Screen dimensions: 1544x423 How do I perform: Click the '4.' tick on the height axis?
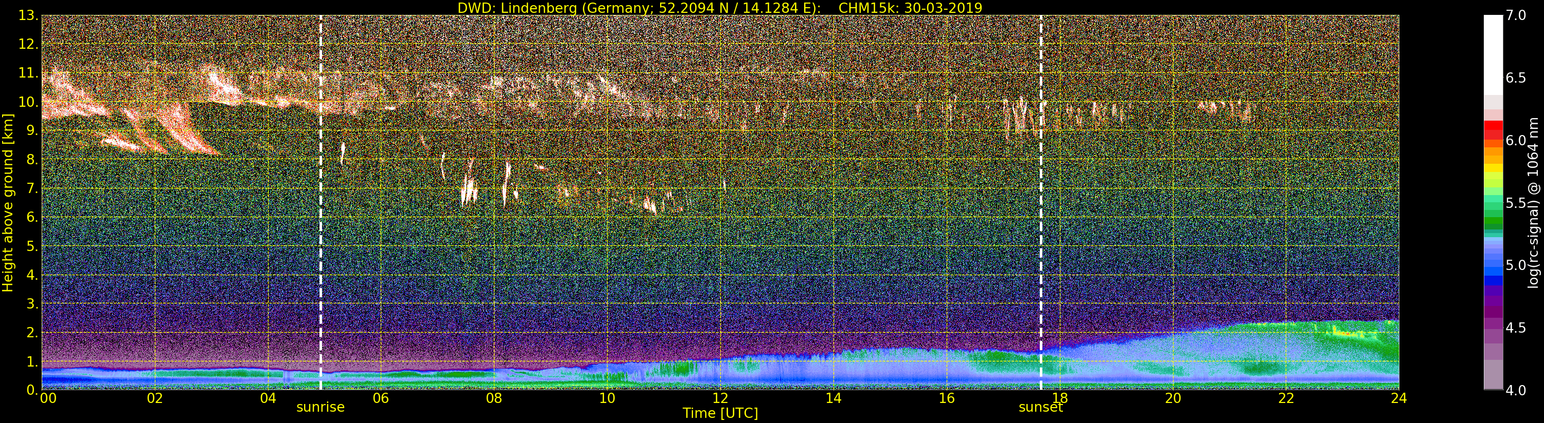(32, 275)
